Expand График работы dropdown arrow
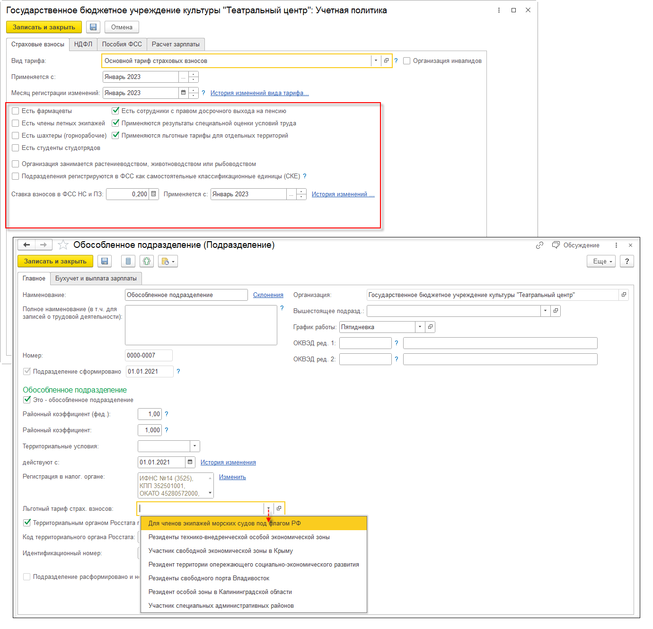Screen dimensions: 653x629 click(420, 327)
